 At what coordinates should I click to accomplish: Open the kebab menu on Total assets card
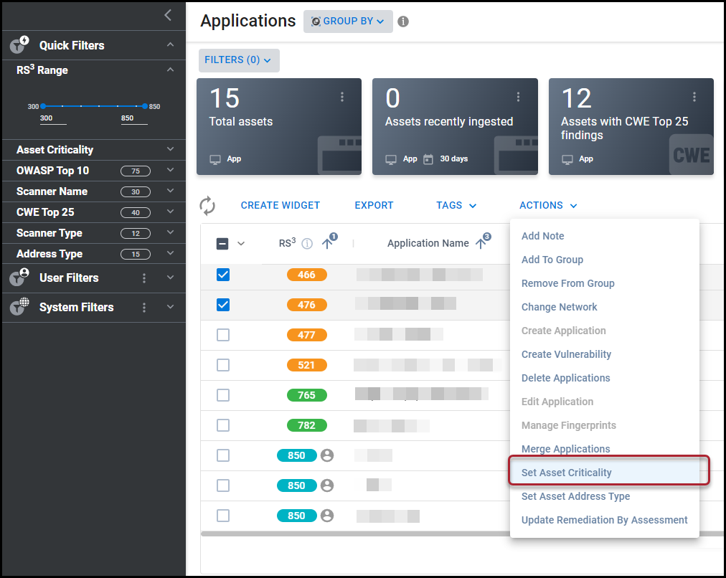point(342,97)
